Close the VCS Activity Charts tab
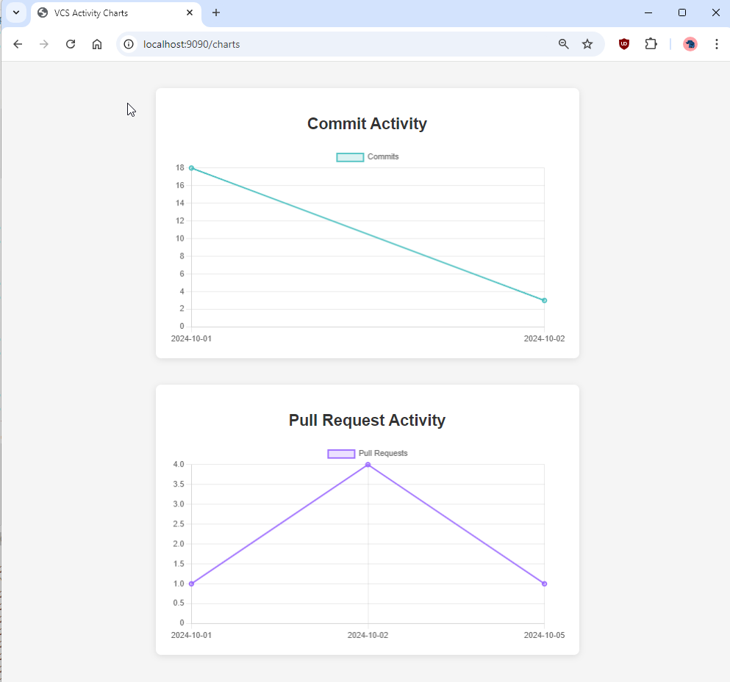This screenshot has height=682, width=730. pyautogui.click(x=190, y=12)
